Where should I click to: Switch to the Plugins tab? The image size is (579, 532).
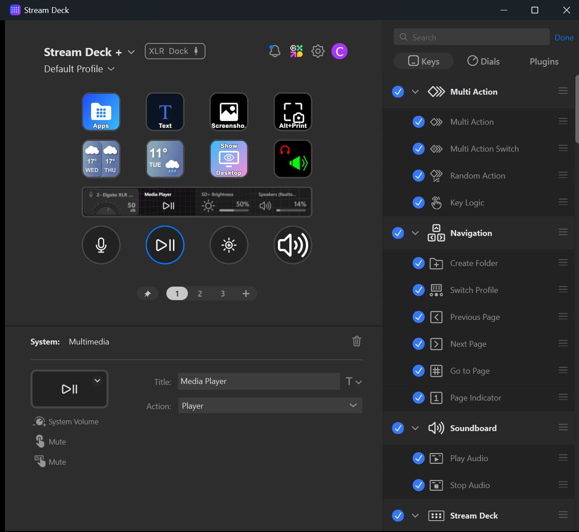544,61
